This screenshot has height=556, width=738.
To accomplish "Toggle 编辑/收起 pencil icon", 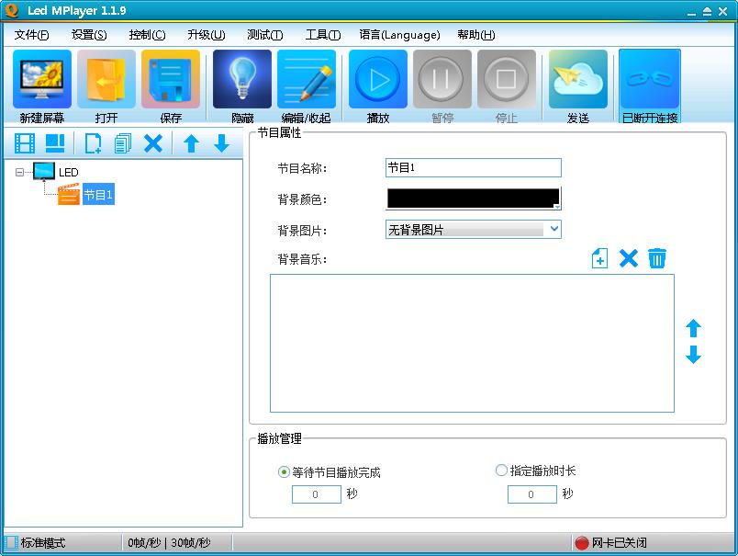I will click(x=307, y=79).
